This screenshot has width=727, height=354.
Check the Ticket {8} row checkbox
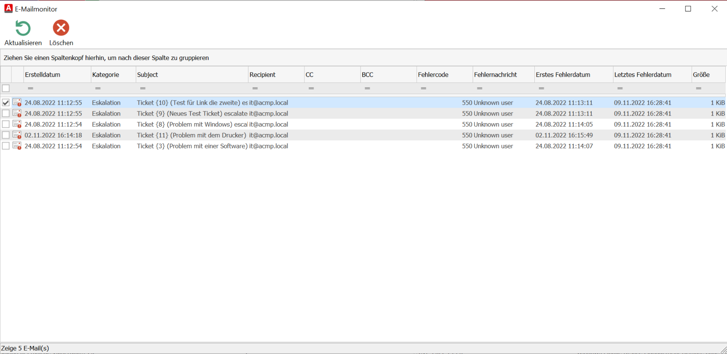pyautogui.click(x=6, y=124)
